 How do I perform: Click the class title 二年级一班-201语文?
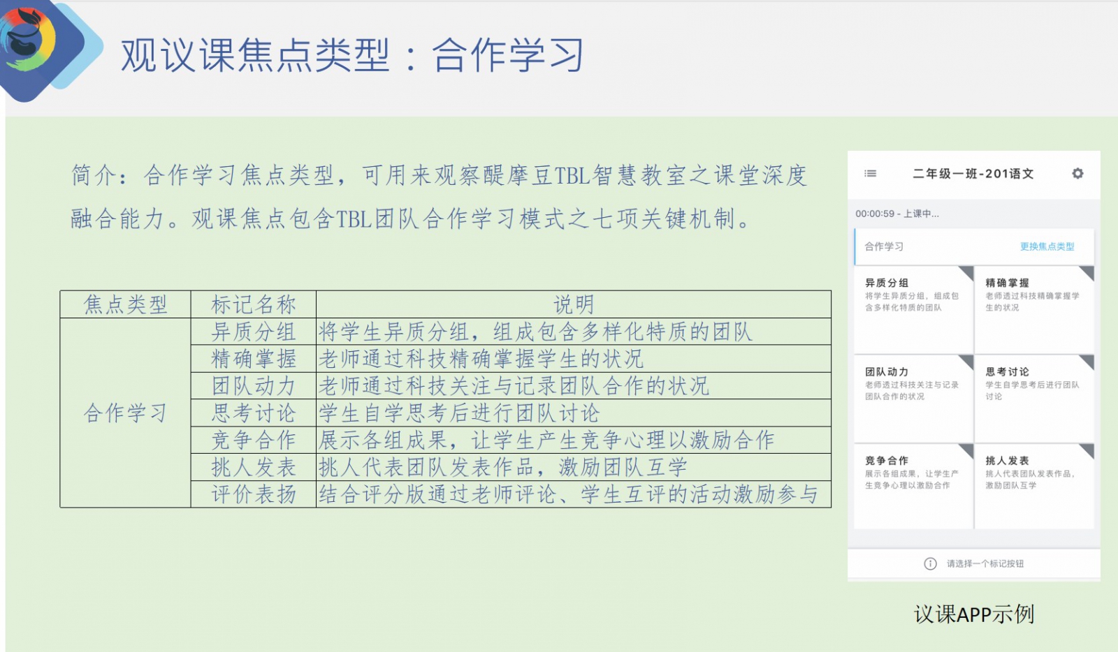(973, 174)
